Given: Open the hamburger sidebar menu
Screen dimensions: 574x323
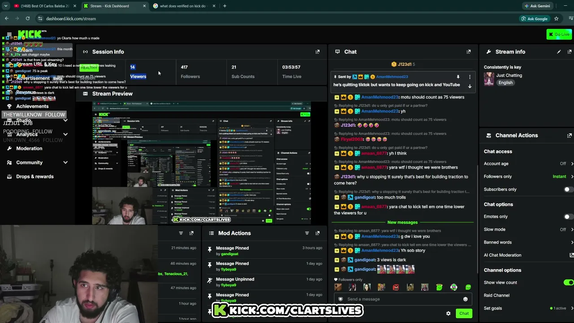Looking at the screenshot, I should [x=9, y=35].
